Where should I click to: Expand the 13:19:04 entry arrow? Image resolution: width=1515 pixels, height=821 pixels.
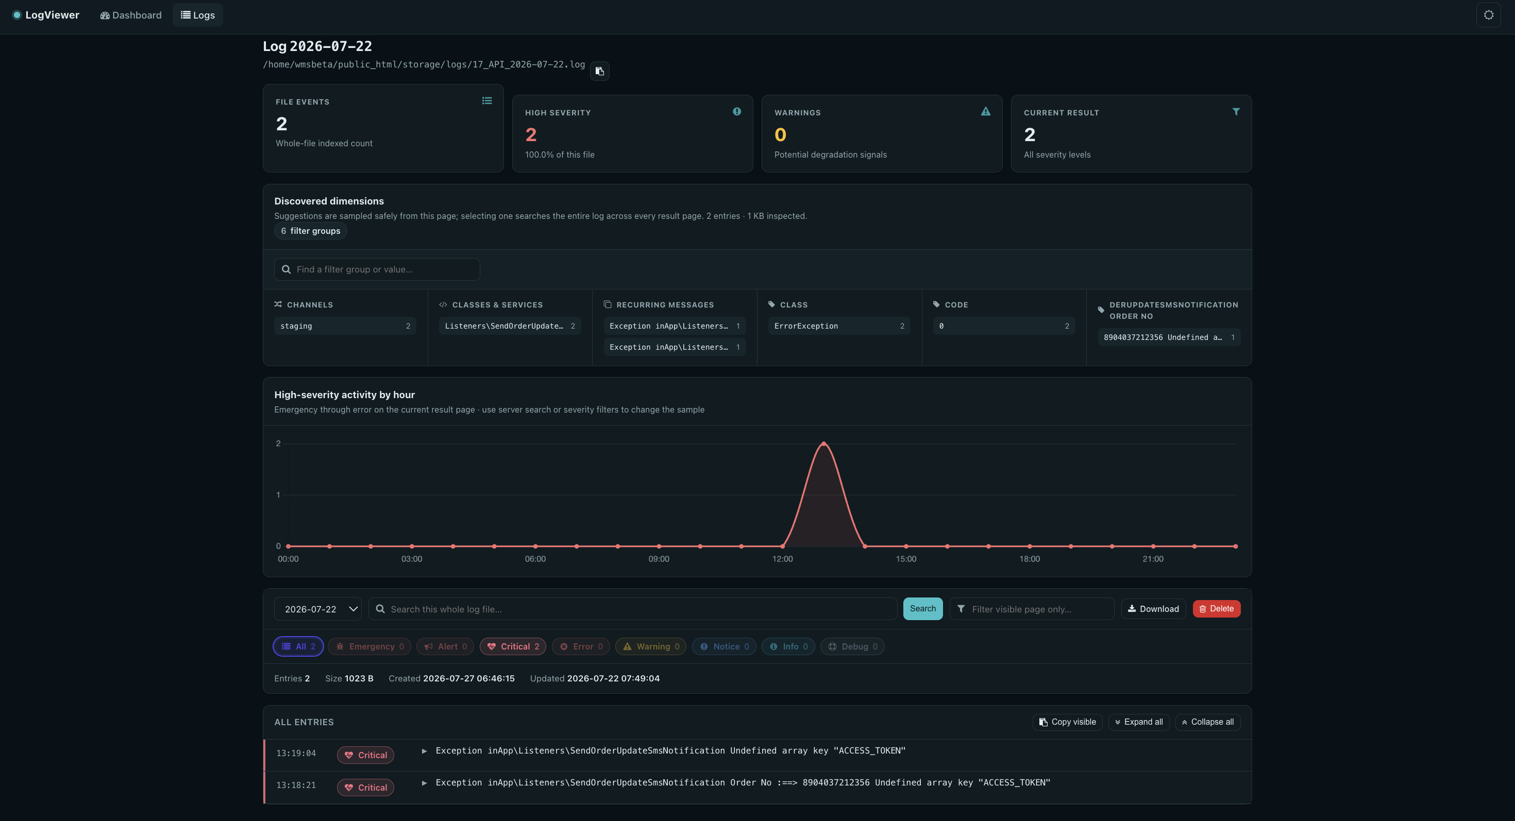pyautogui.click(x=424, y=751)
